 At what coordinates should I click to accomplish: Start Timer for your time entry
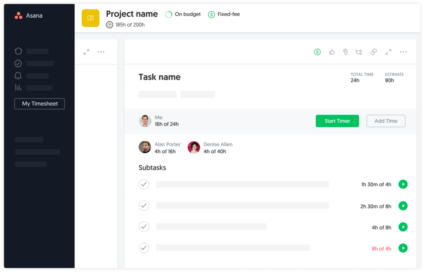pyautogui.click(x=337, y=121)
